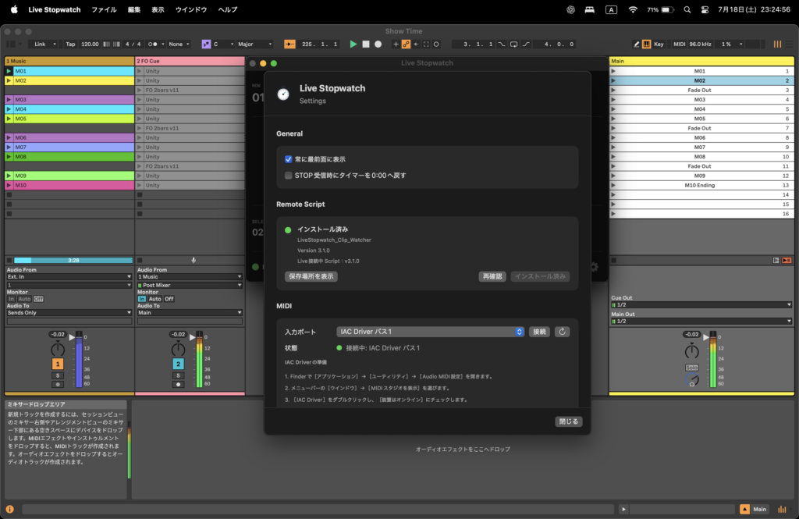Click the refresh ports icon next to 接続
This screenshot has width=799, height=519.
(x=562, y=332)
